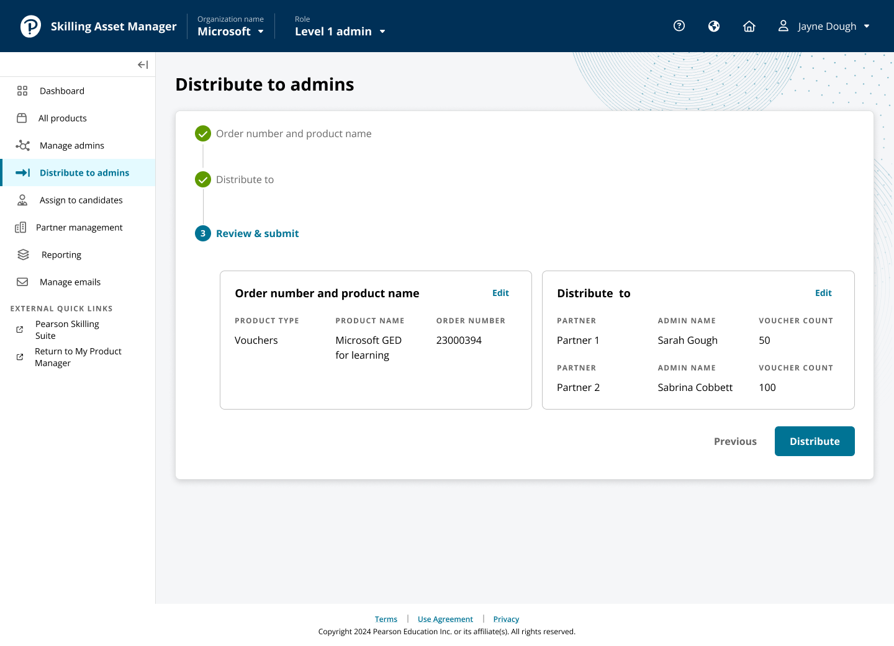This screenshot has height=646, width=894.
Task: Click voucher count 50
Action: point(764,340)
